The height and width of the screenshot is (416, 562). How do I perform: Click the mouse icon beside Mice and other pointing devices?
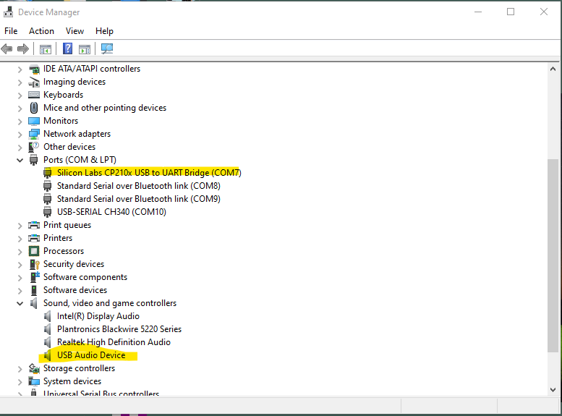click(34, 108)
